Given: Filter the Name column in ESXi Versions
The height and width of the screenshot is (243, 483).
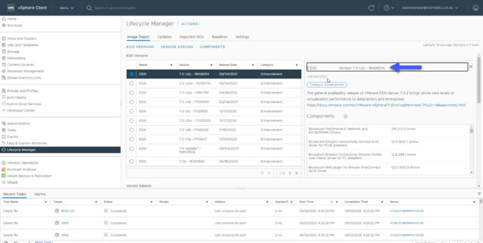Looking at the screenshot, I should [171, 65].
